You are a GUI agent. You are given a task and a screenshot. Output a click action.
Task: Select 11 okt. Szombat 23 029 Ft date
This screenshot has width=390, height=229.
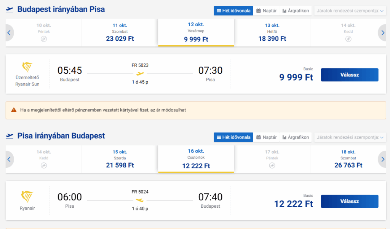tap(120, 33)
